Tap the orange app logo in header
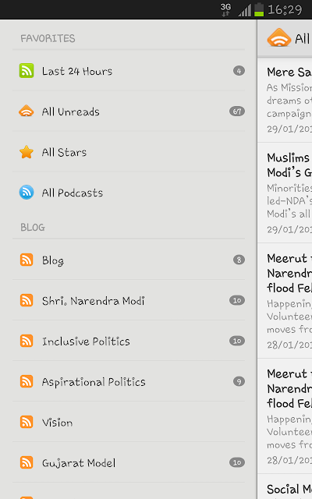Screen dimensions: 312x499 [279, 38]
